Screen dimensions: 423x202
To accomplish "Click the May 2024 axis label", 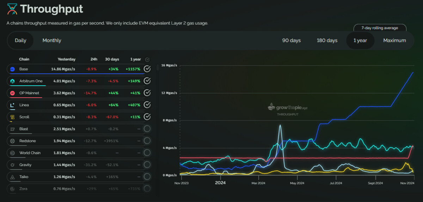I will 297,183.
